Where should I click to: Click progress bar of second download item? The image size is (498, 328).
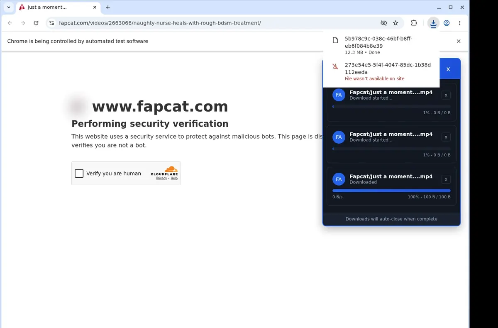(x=391, y=149)
